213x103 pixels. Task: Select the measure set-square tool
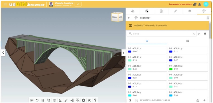click(60, 100)
